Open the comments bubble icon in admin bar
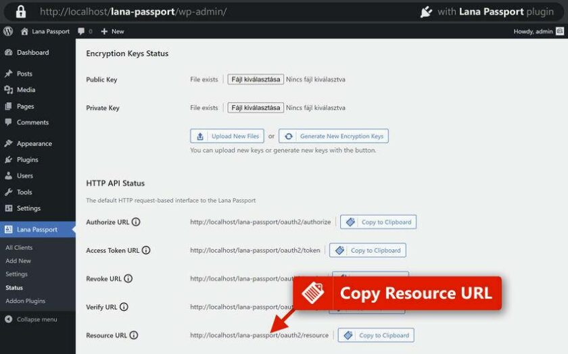The height and width of the screenshot is (354, 568). pyautogui.click(x=81, y=31)
